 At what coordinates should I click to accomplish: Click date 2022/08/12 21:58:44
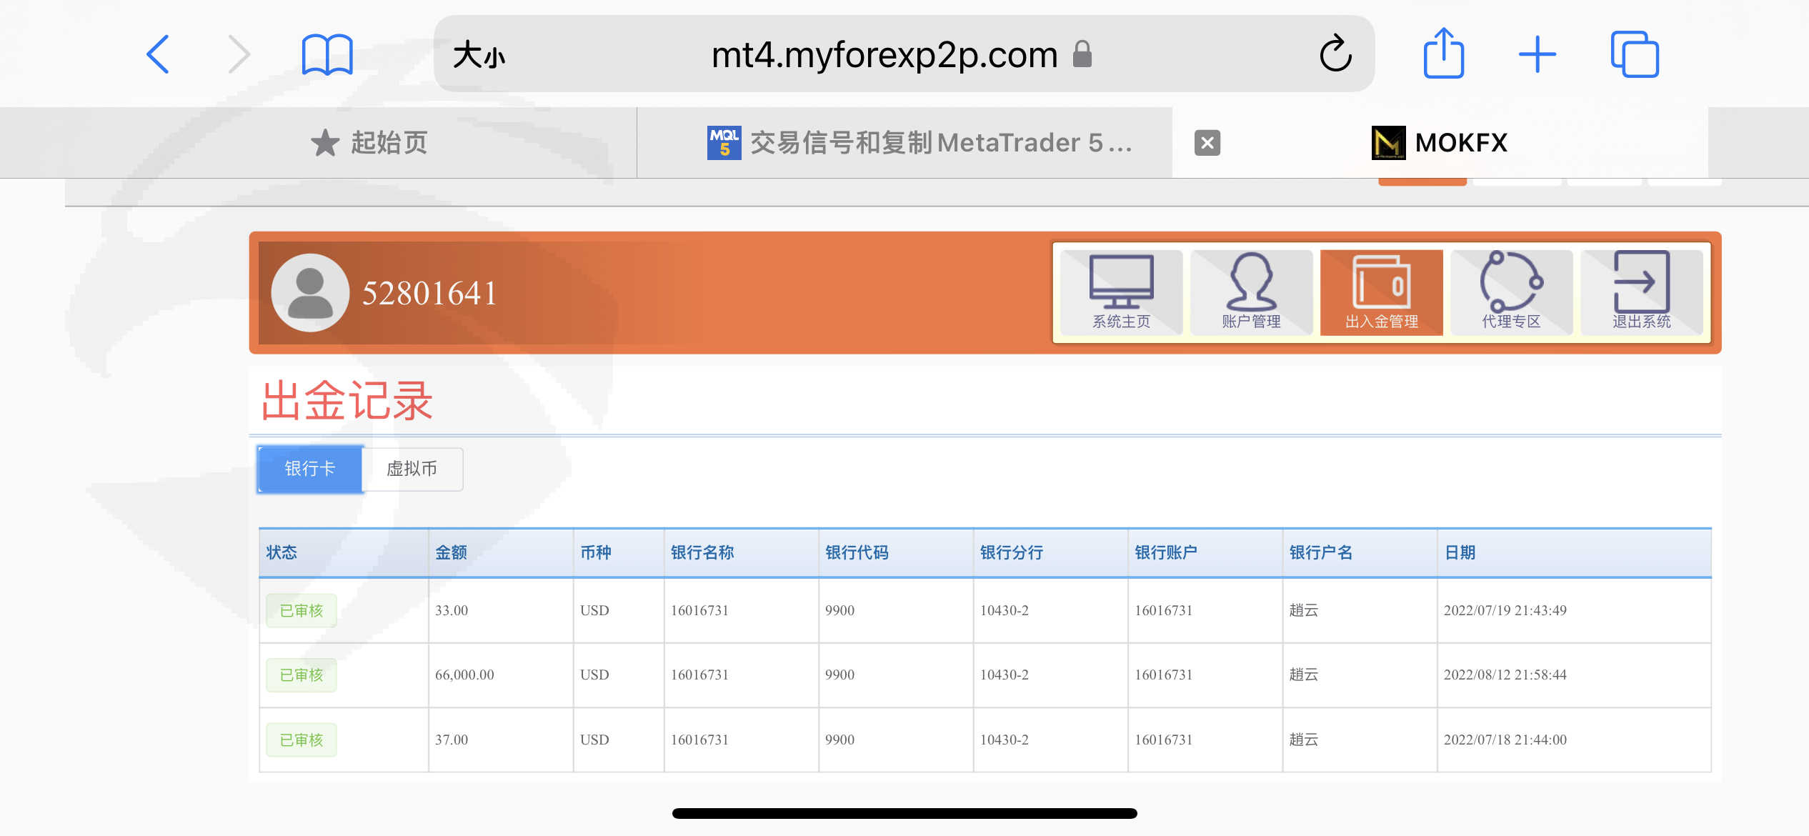1505,675
